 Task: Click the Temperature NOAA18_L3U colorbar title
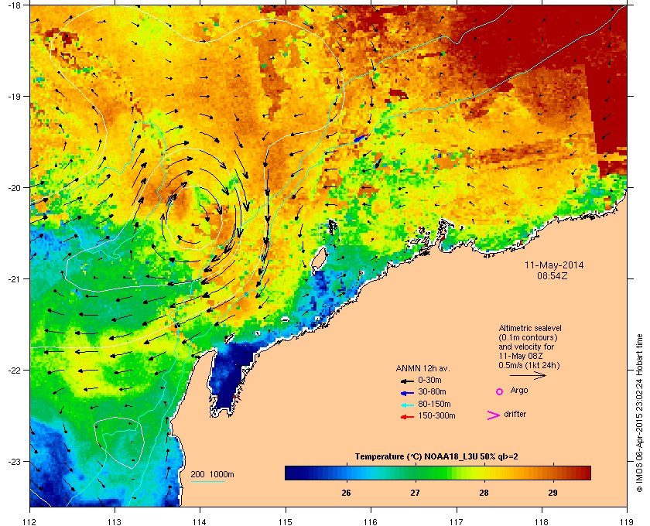pyautogui.click(x=436, y=457)
